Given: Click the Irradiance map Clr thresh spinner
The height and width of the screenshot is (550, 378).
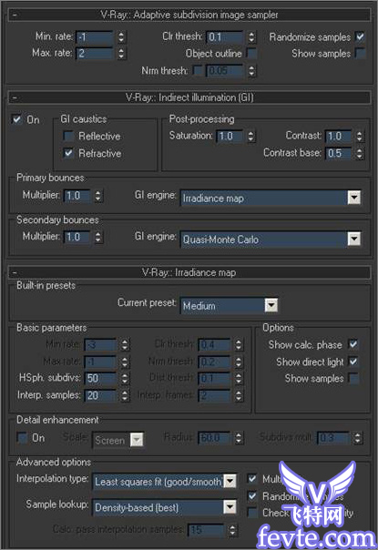Looking at the screenshot, I should pos(239,344).
